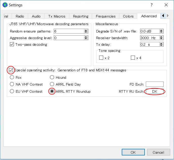Decrease Aggressive decoding level

(x=86, y=39)
